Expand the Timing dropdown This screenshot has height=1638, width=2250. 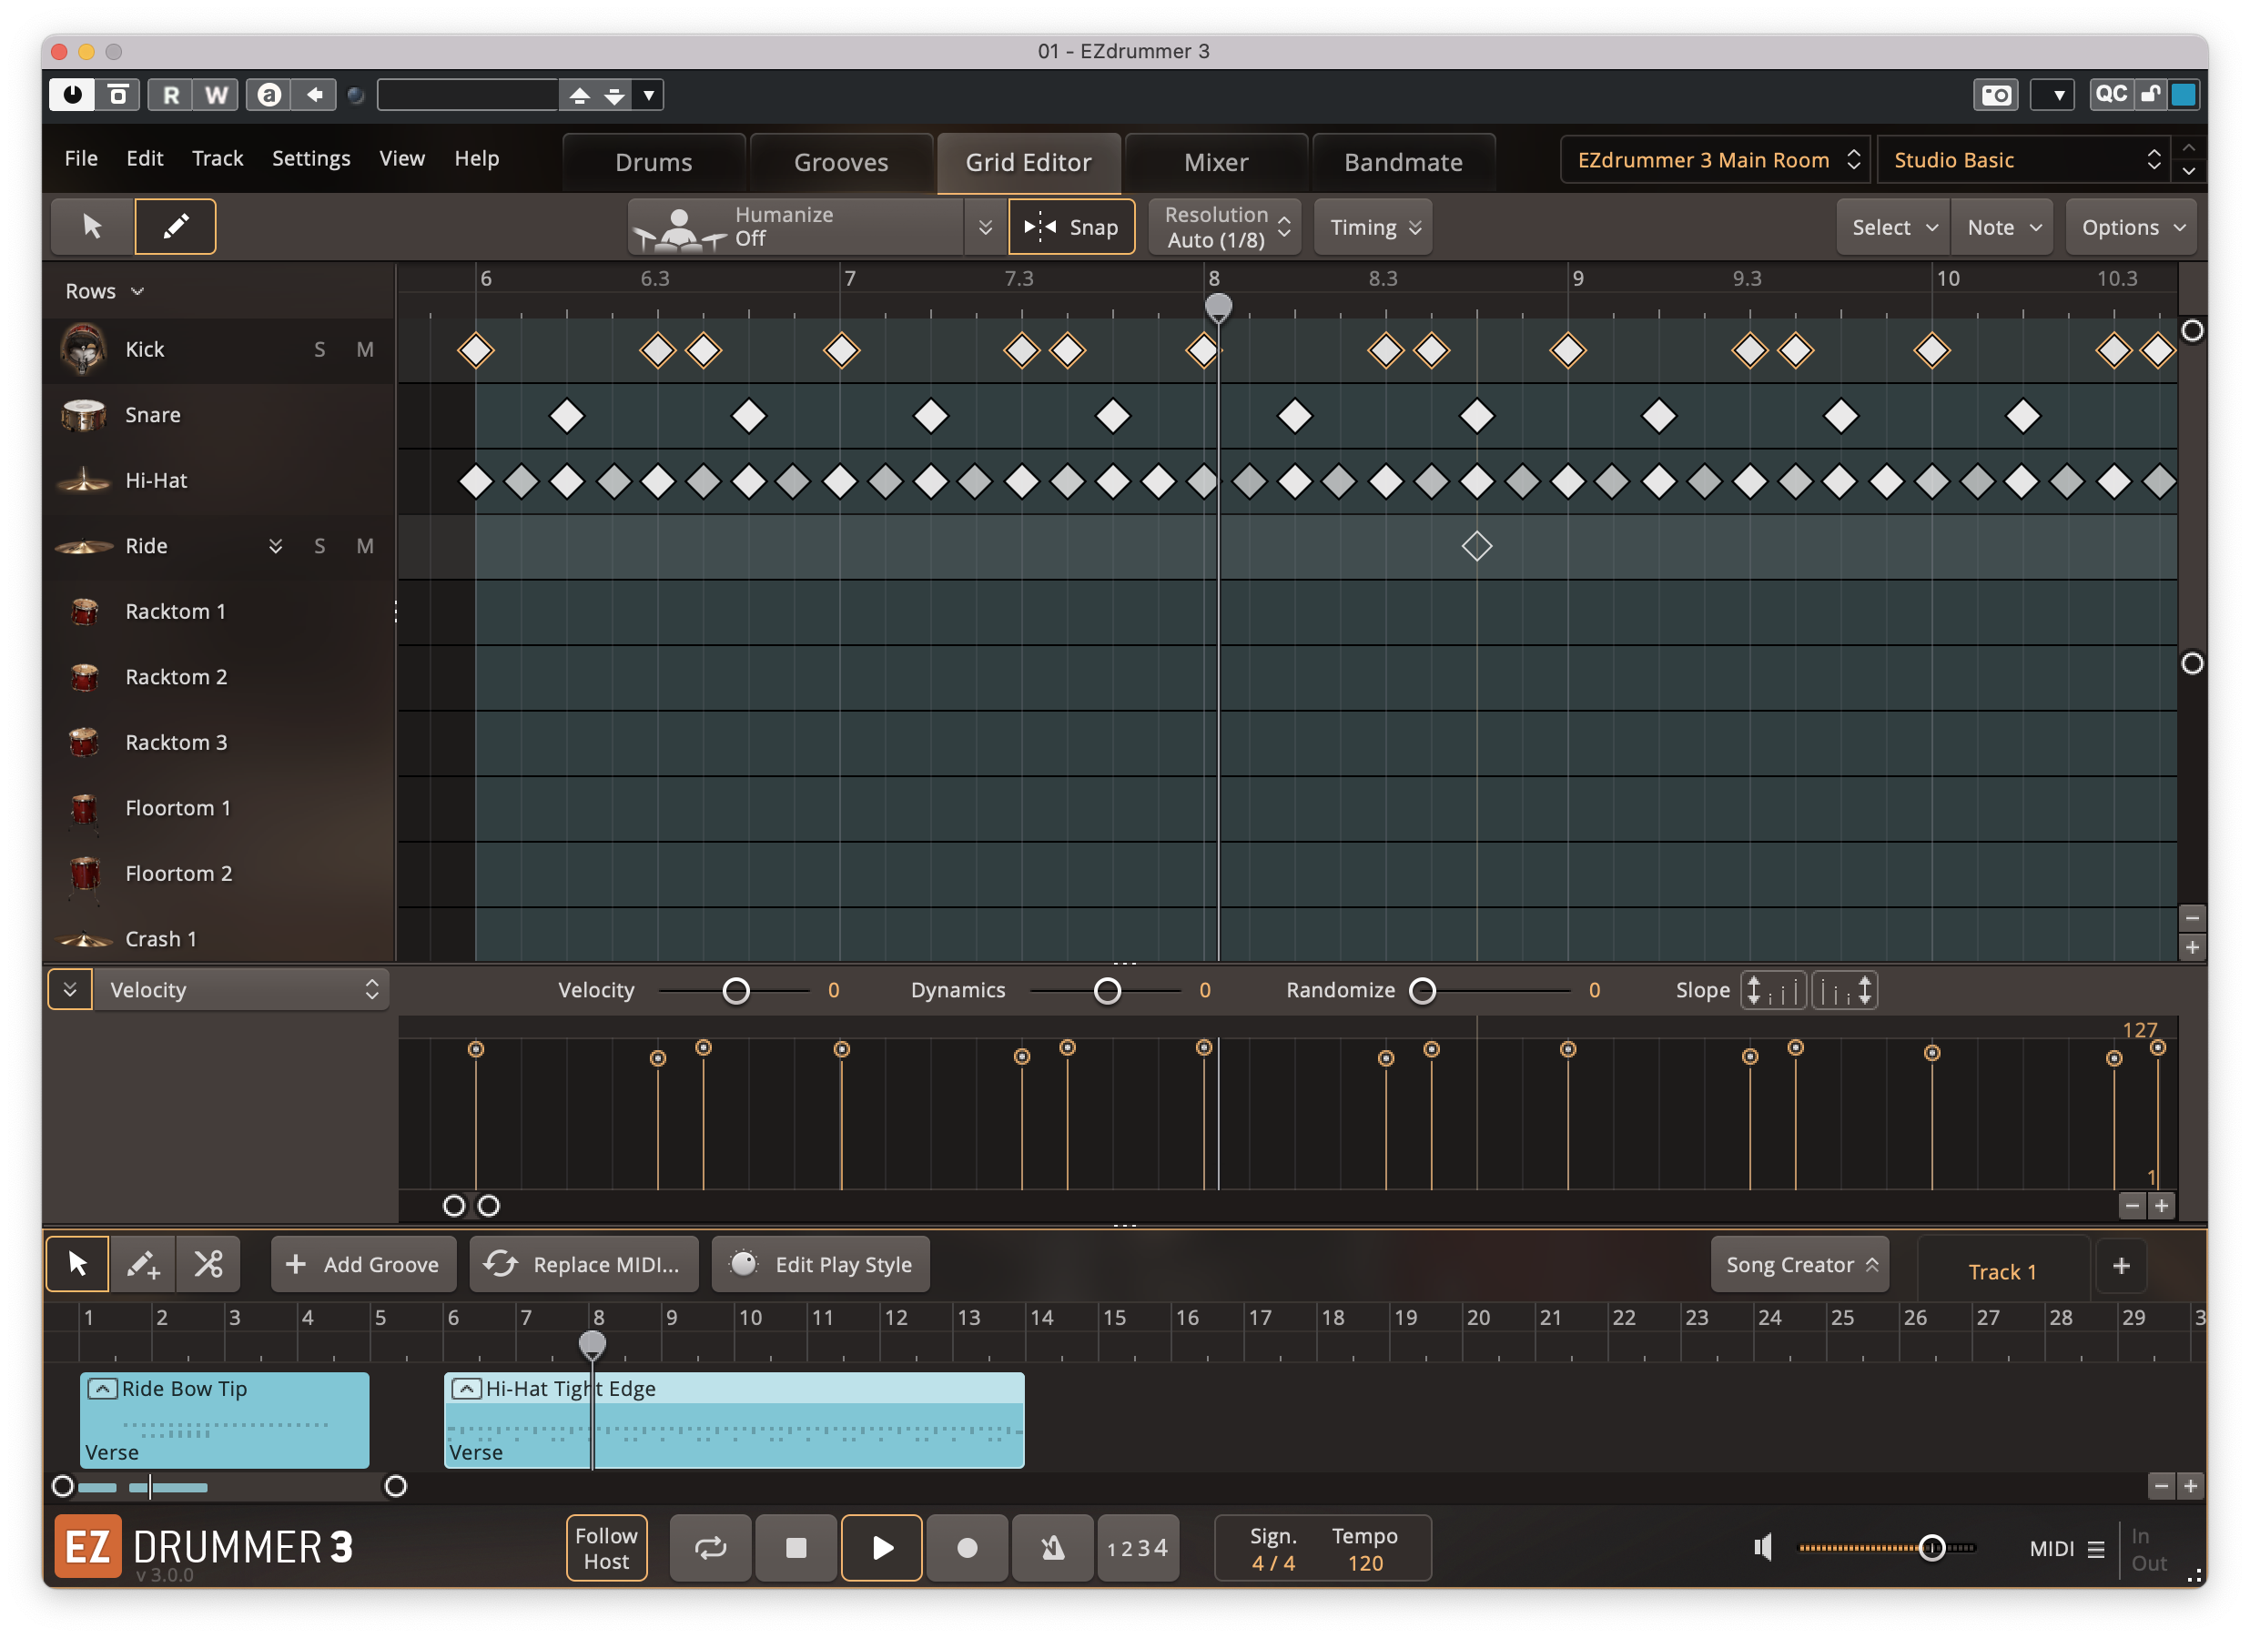coord(1374,227)
